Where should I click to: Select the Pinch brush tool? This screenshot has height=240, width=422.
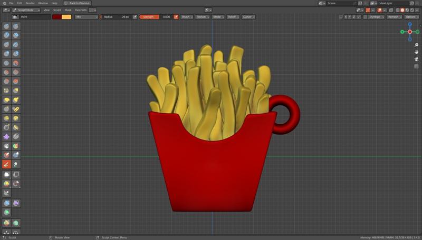coord(6,91)
